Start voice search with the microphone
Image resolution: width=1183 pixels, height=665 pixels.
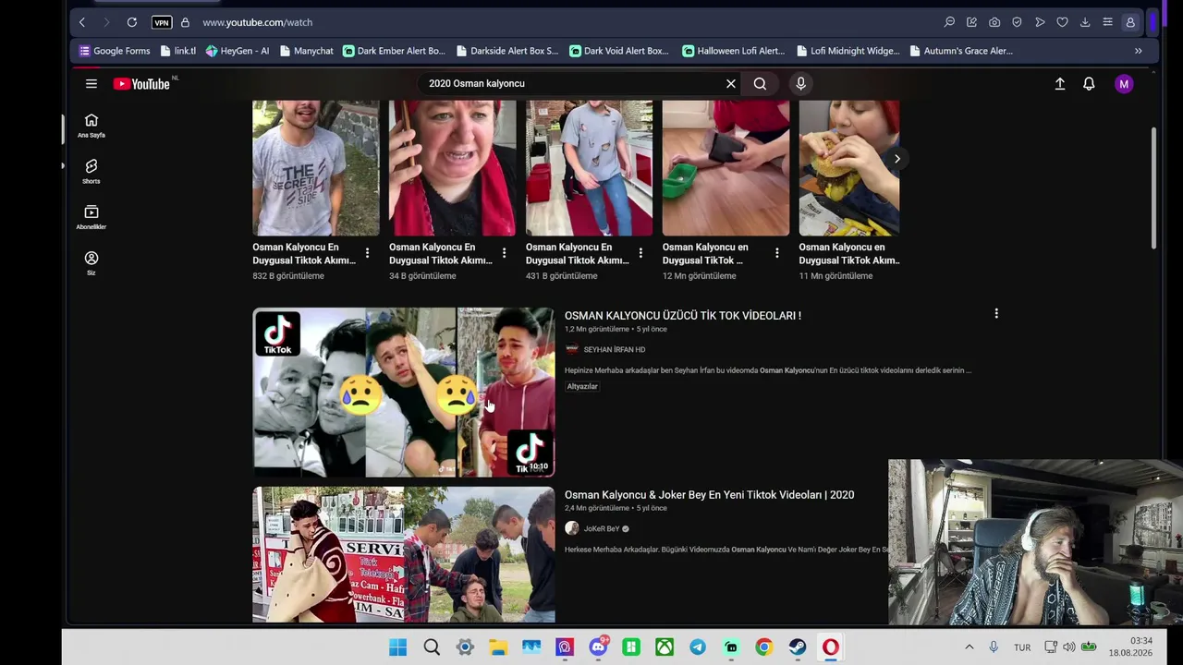pos(800,84)
